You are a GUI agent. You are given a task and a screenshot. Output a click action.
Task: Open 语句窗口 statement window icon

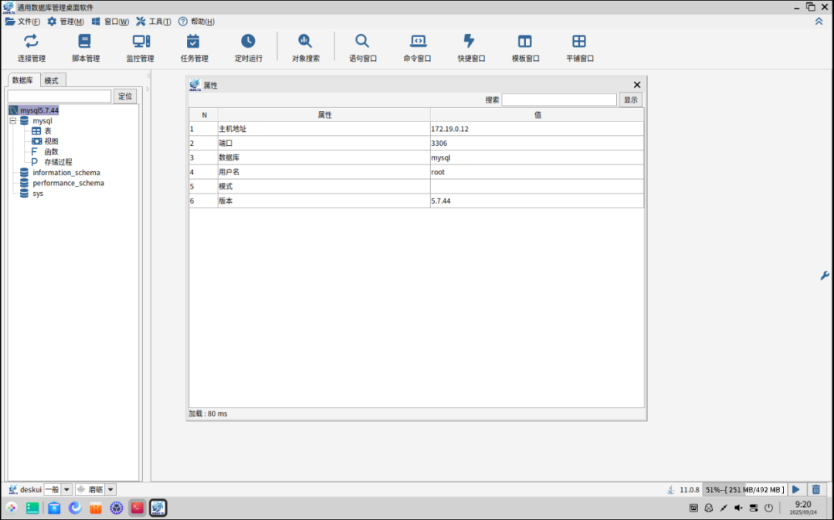pos(362,42)
